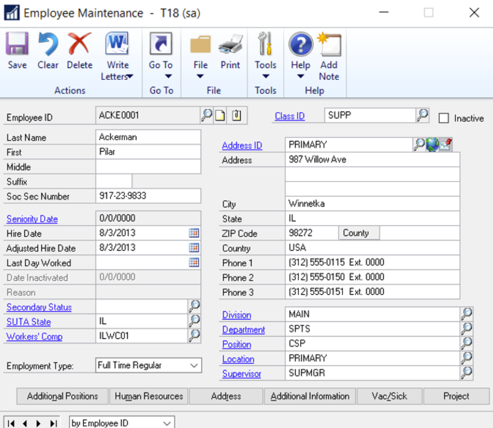Follow the Seniority Date link
The height and width of the screenshot is (428, 493).
[32, 219]
